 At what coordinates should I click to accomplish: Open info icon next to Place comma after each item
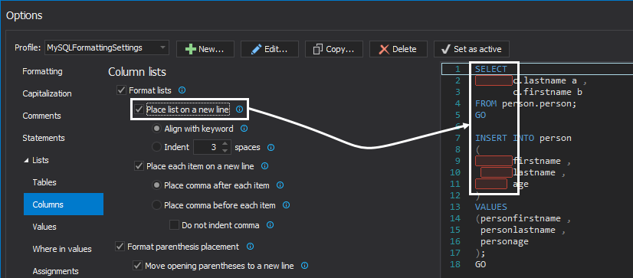point(280,185)
